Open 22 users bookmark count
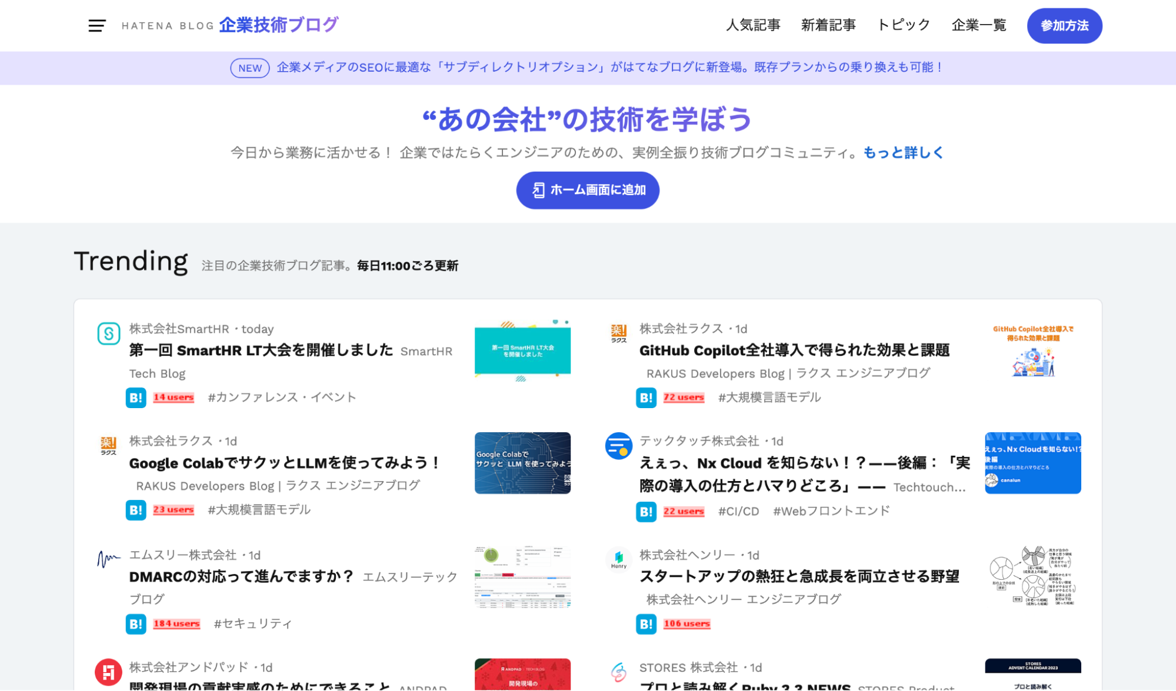Image resolution: width=1176 pixels, height=691 pixels. (684, 512)
